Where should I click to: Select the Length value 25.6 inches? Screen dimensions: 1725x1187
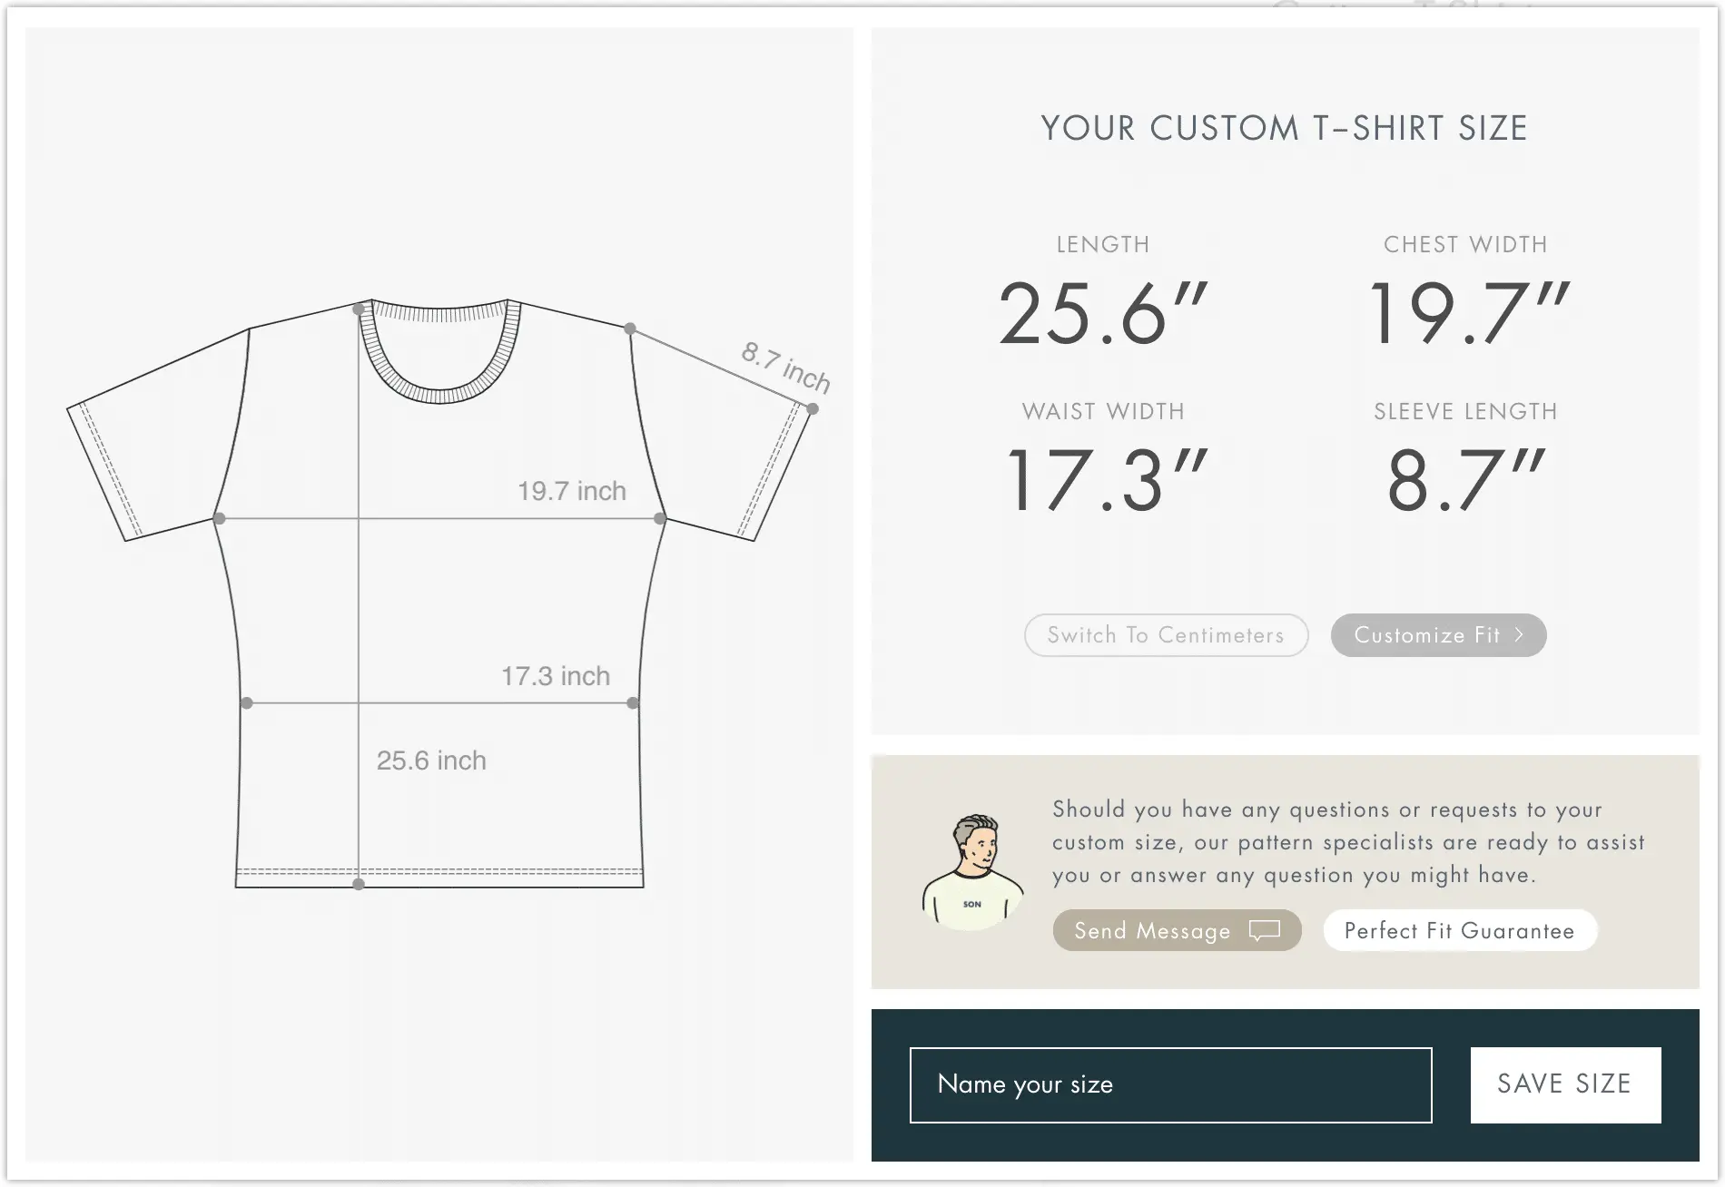[1101, 313]
